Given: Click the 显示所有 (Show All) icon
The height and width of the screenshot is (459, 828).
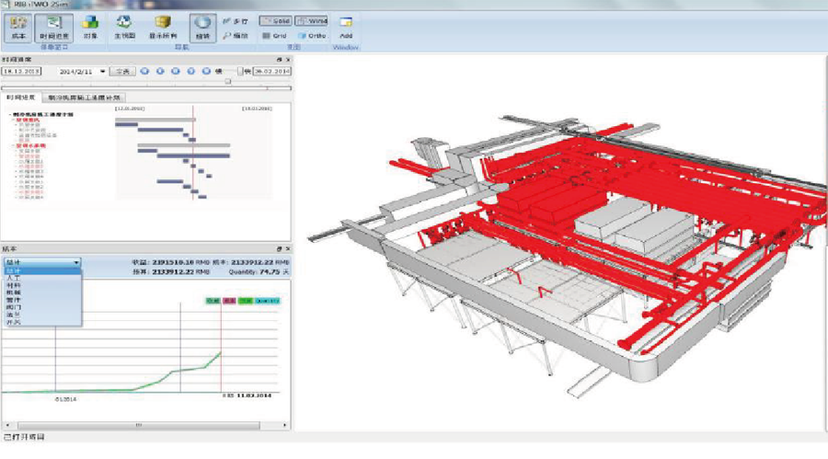Looking at the screenshot, I should (x=162, y=26).
